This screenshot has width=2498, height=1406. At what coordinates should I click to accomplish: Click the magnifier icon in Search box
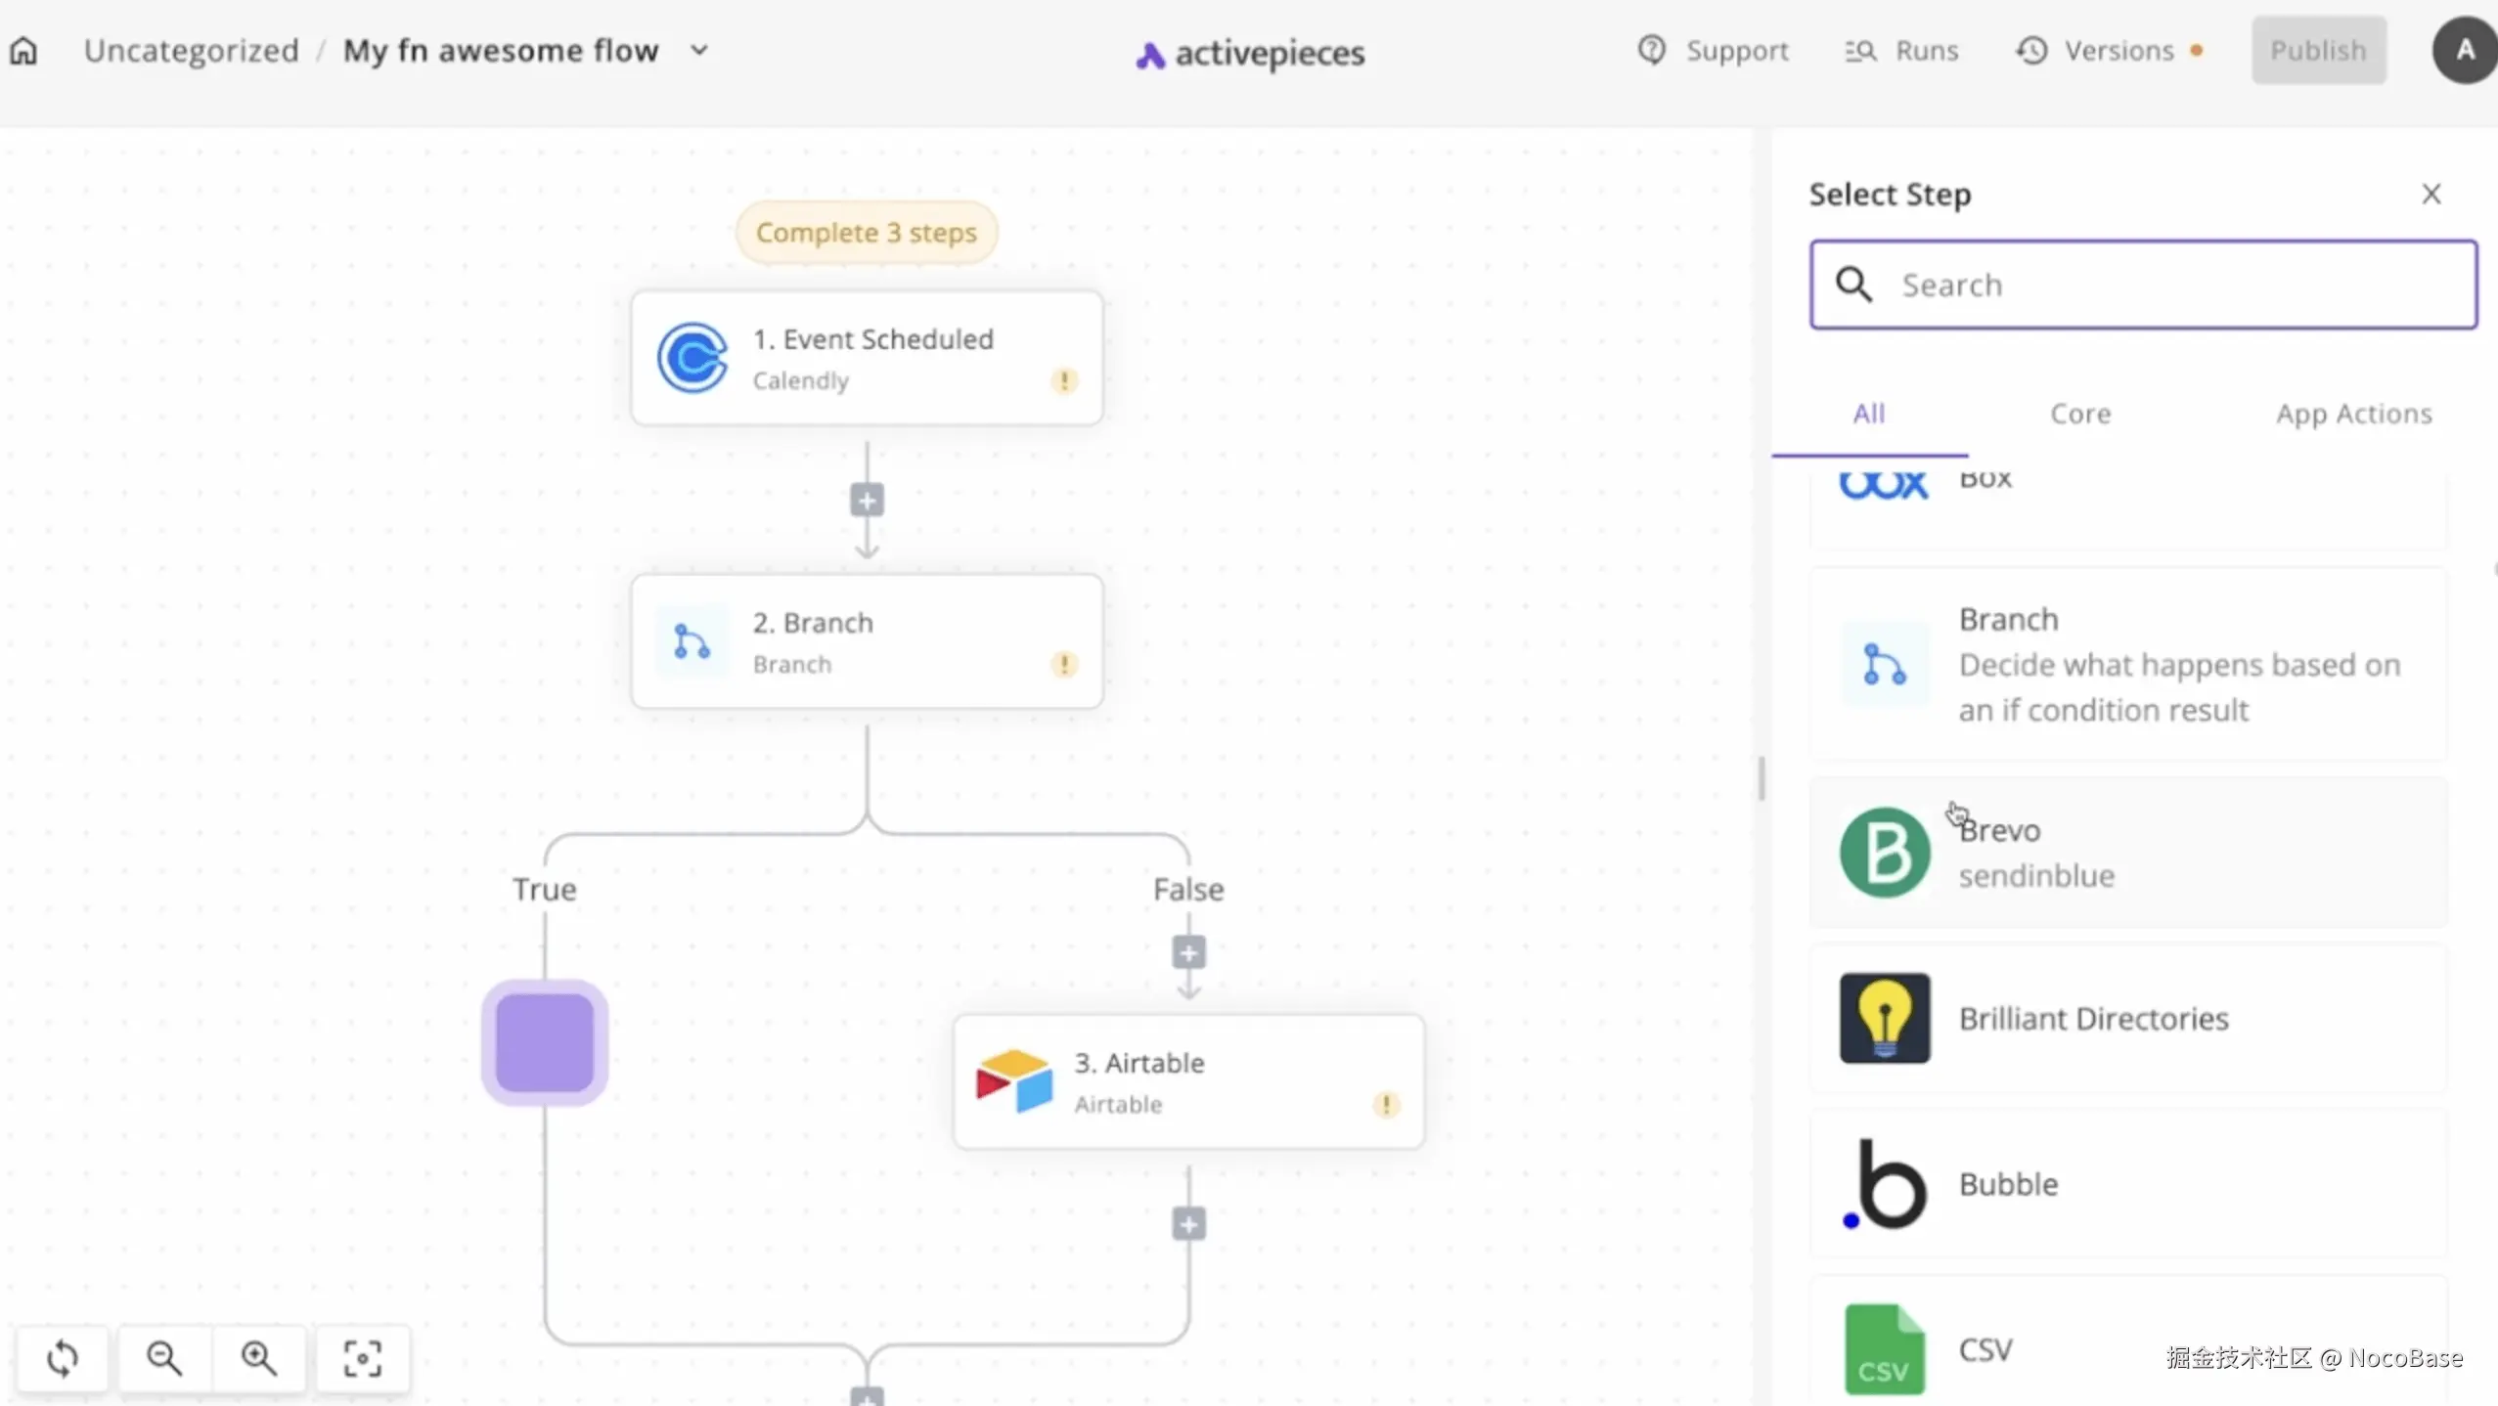click(1853, 285)
